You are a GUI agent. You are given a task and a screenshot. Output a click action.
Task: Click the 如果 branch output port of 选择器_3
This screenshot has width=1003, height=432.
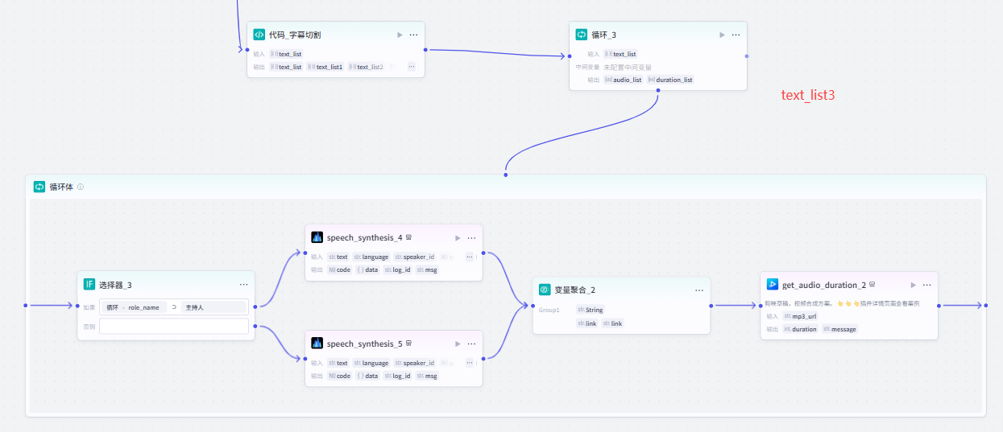[255, 307]
